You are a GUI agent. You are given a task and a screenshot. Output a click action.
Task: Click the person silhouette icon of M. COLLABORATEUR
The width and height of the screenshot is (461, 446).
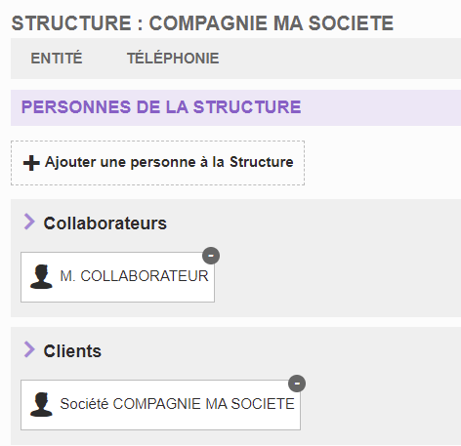point(41,277)
